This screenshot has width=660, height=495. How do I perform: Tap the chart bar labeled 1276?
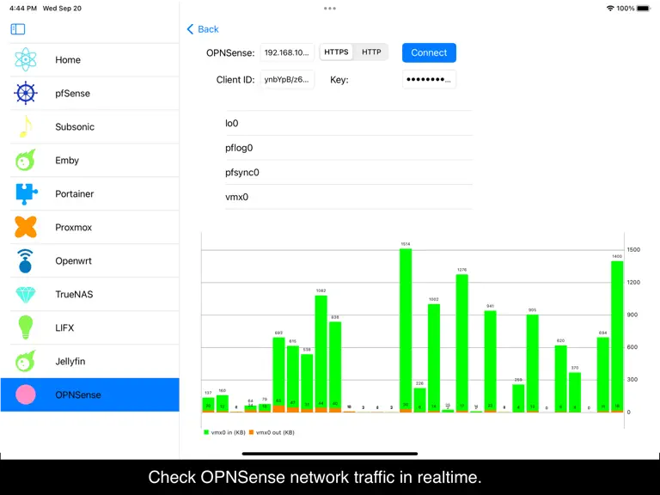point(462,343)
